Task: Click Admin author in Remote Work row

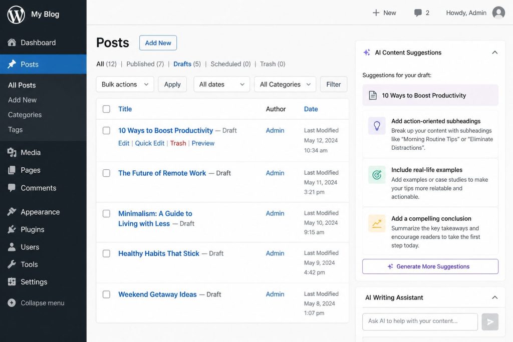Action: [x=275, y=173]
